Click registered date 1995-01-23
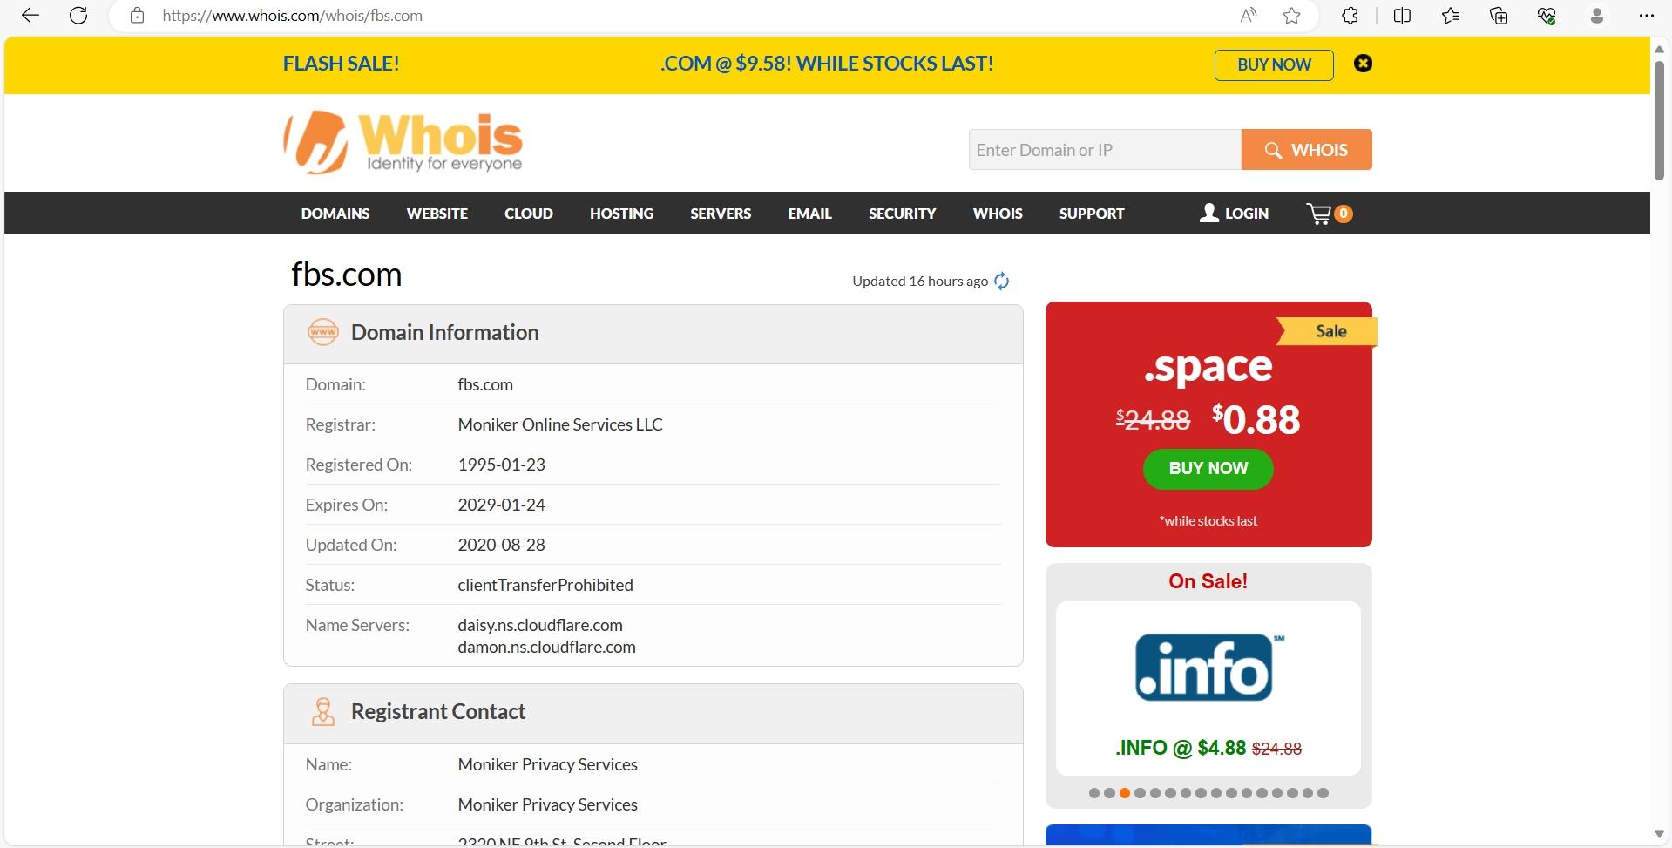 pyautogui.click(x=502, y=465)
